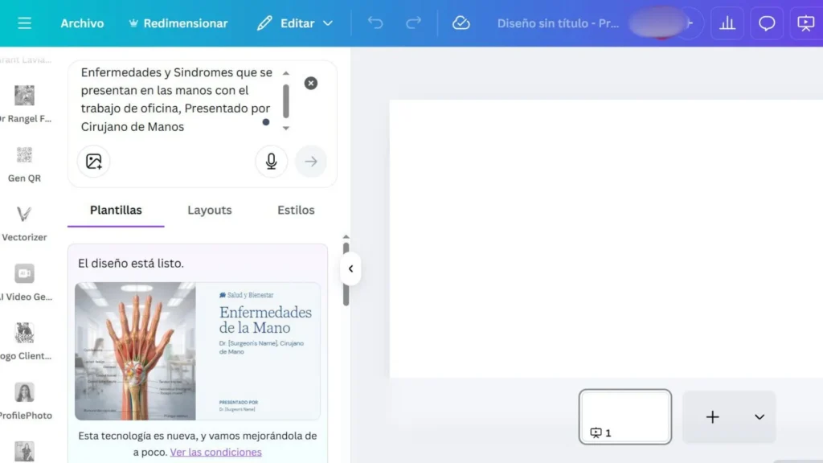
Task: Click the undo arrow
Action: coord(375,23)
